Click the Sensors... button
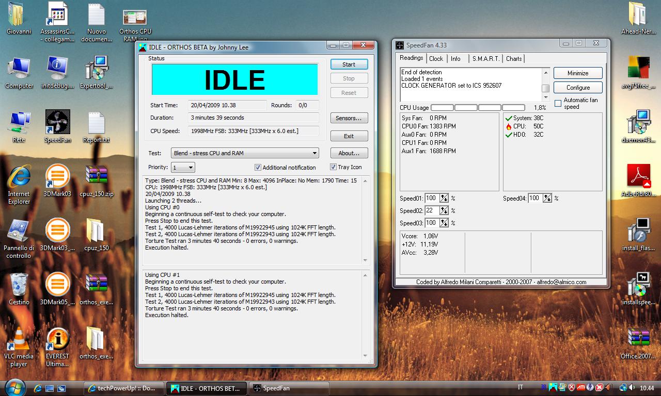This screenshot has width=661, height=396. click(x=349, y=118)
